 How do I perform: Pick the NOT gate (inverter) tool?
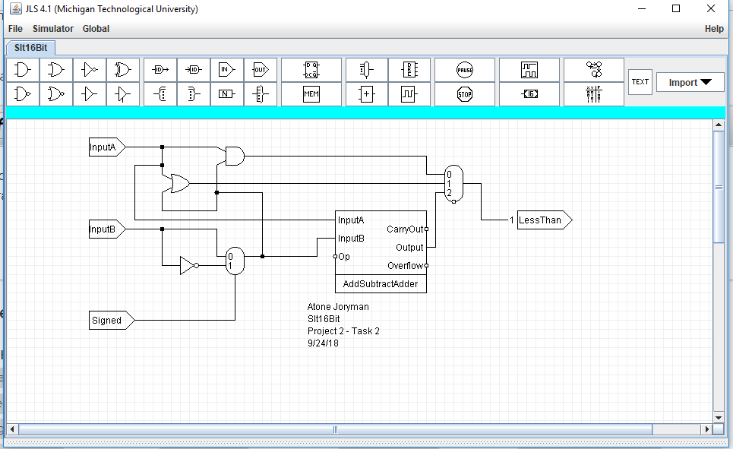pos(90,70)
